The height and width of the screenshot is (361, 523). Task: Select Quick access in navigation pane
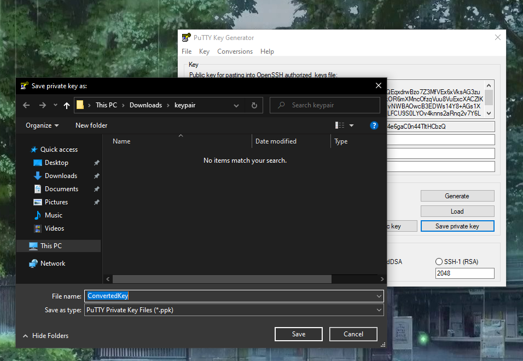click(x=59, y=150)
